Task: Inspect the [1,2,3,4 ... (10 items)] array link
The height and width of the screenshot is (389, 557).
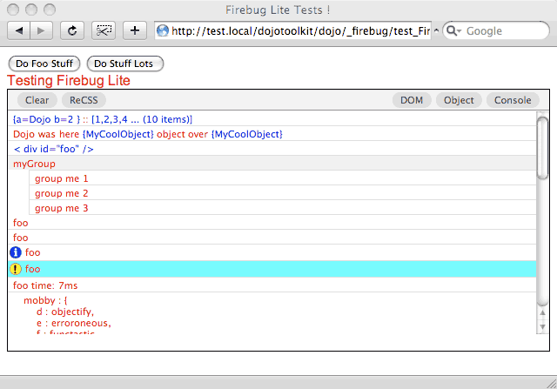Action: (x=142, y=119)
